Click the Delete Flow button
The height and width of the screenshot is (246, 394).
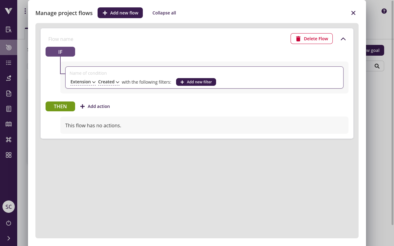(312, 39)
